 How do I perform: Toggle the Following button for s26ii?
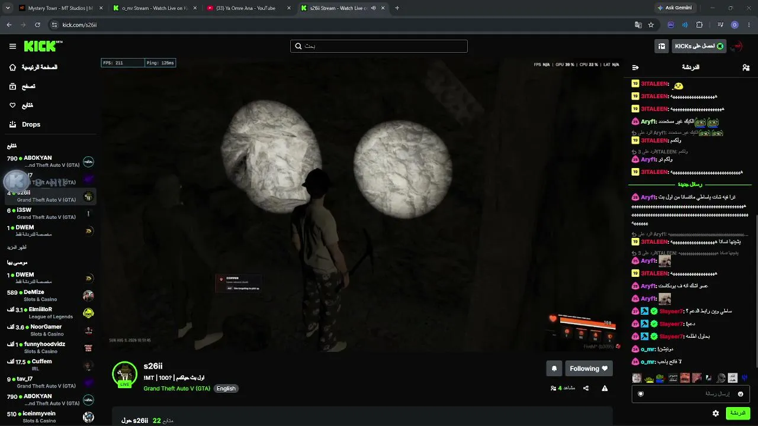pyautogui.click(x=589, y=369)
